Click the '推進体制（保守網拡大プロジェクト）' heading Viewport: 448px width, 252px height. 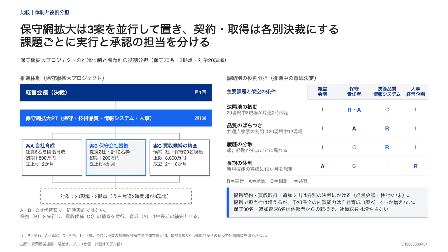(x=64, y=78)
